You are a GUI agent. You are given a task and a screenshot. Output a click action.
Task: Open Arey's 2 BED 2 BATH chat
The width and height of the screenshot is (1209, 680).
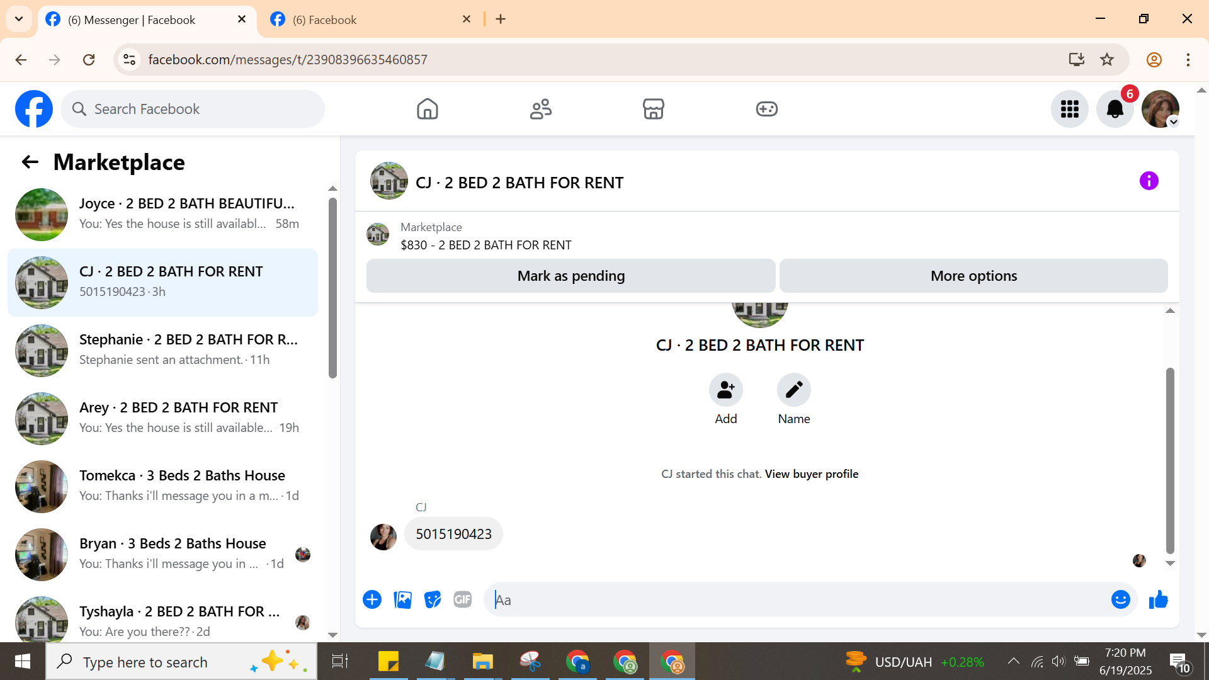162,419
